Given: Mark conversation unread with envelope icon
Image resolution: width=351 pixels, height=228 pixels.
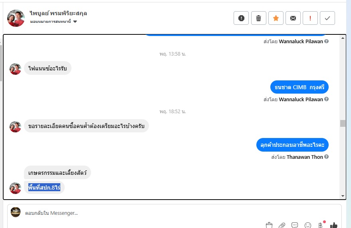Looking at the screenshot, I should 293,18.
